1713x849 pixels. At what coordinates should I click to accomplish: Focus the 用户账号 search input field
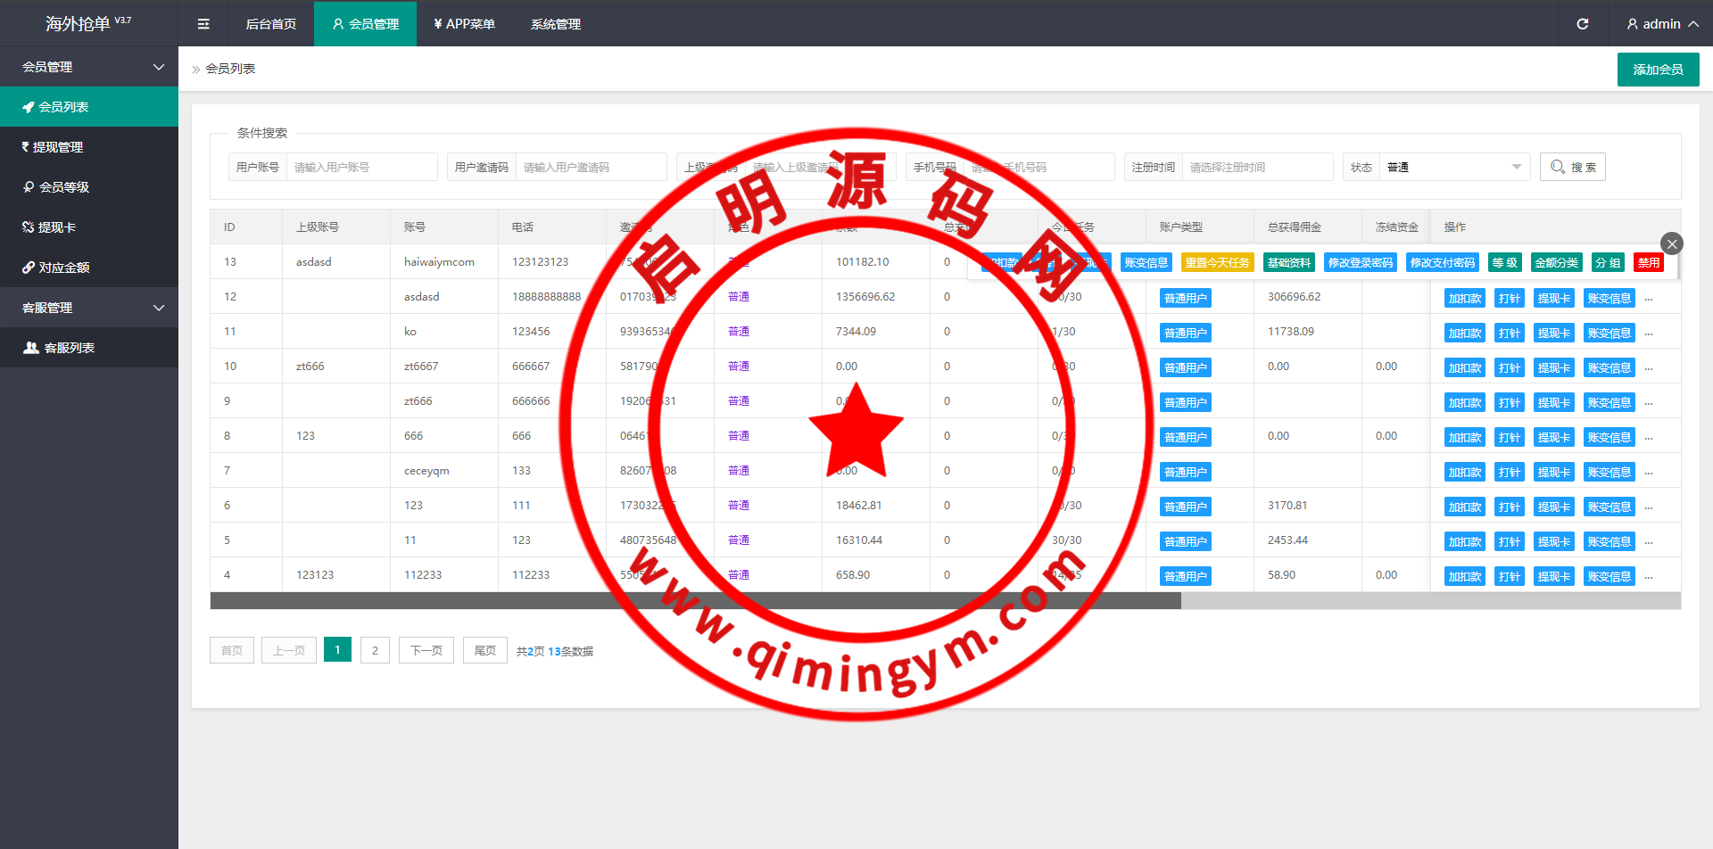[360, 167]
